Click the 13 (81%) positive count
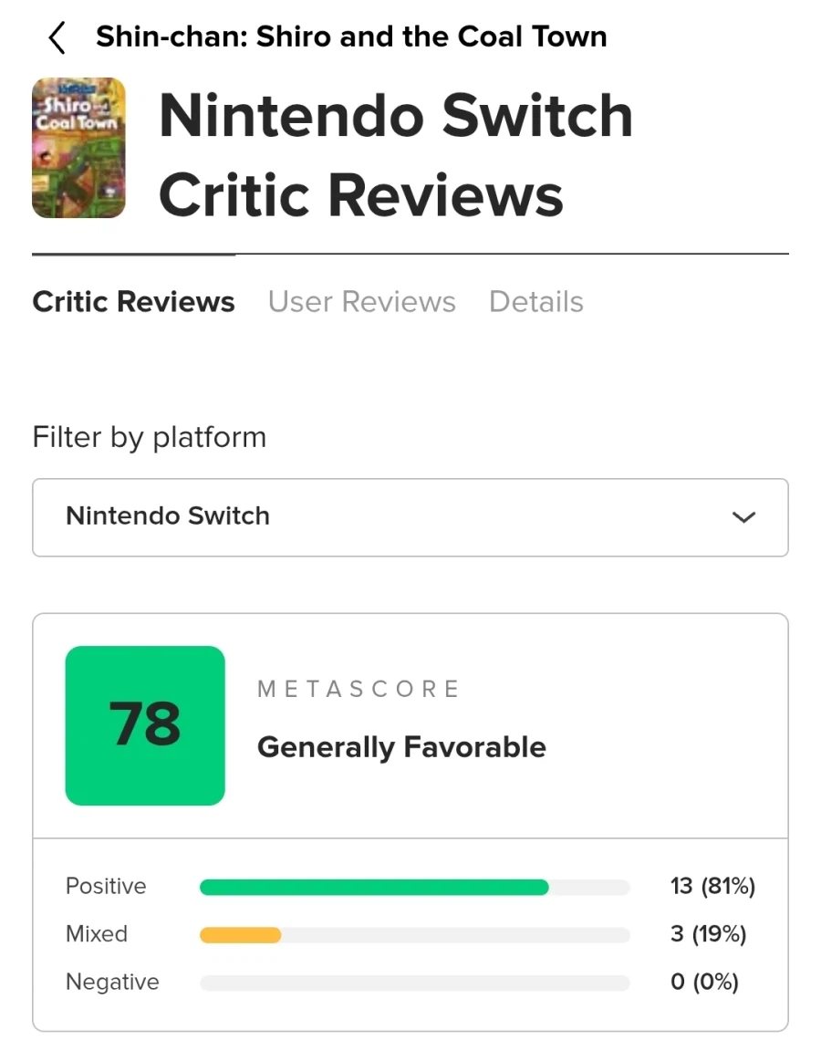The width and height of the screenshot is (821, 1061). tap(712, 887)
